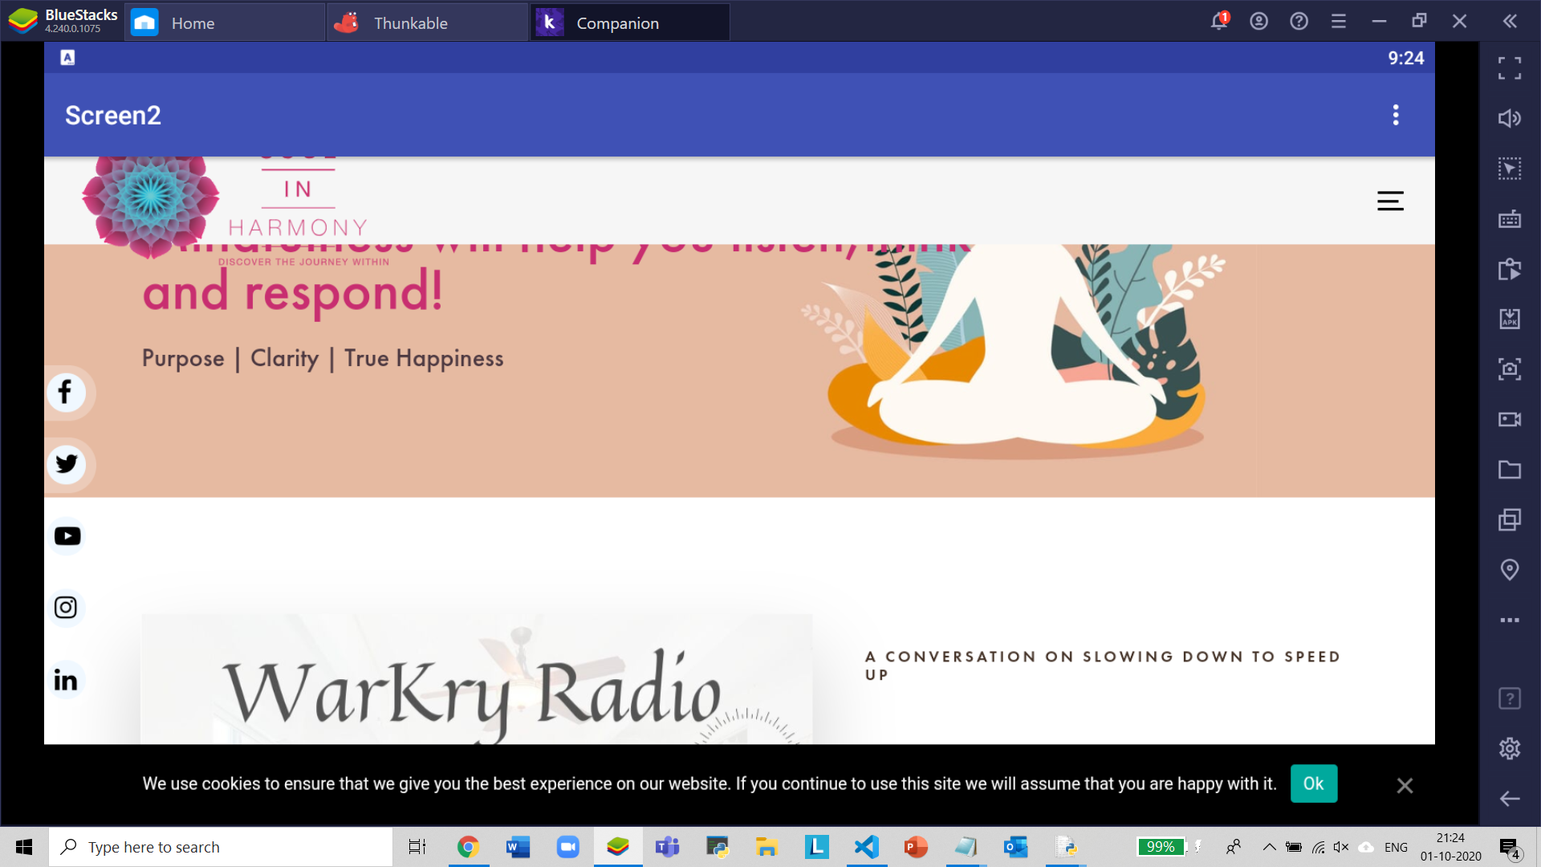Screen dimensions: 1541x867
Task: Open the WarKry Radio thumbnail
Action: (477, 679)
